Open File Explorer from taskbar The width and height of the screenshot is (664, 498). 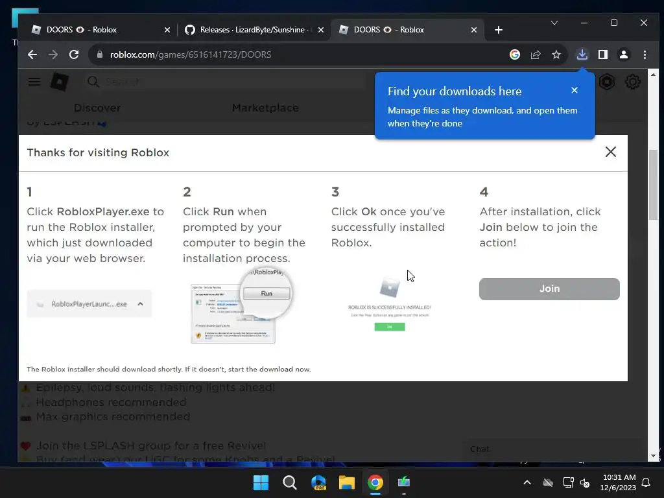(x=347, y=482)
